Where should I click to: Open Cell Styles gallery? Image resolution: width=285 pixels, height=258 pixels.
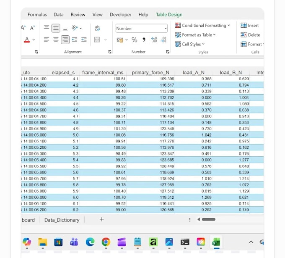pyautogui.click(x=189, y=44)
